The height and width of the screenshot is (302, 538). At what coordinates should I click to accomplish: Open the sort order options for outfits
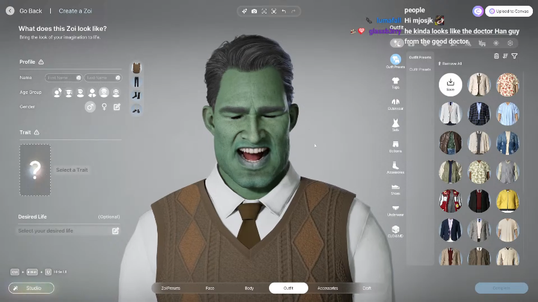click(505, 56)
